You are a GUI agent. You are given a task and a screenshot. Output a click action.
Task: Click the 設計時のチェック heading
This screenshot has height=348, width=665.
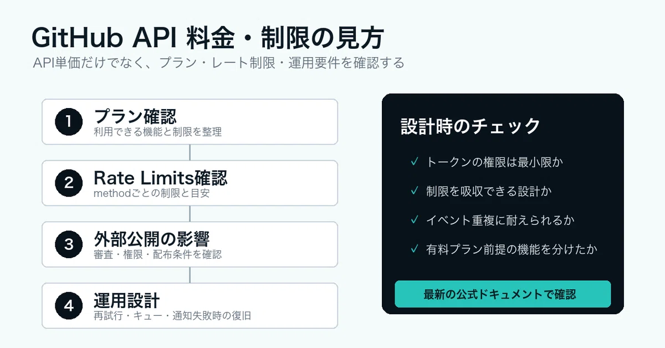470,126
